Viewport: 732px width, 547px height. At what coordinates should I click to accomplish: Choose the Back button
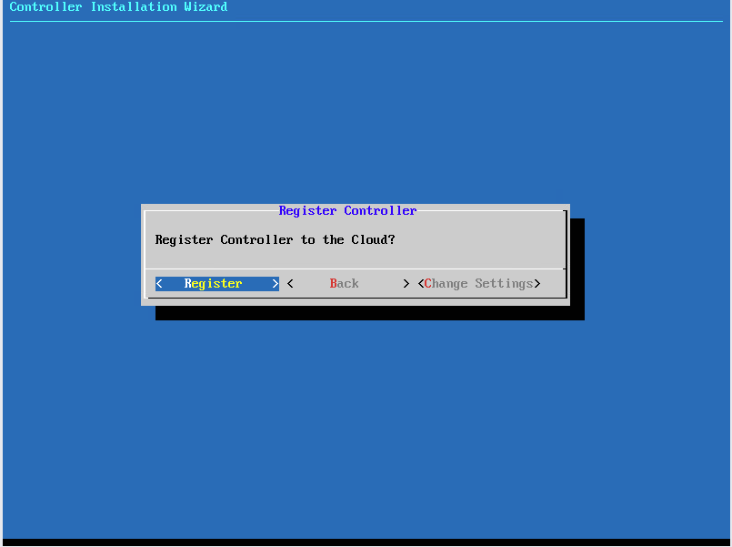tap(347, 284)
